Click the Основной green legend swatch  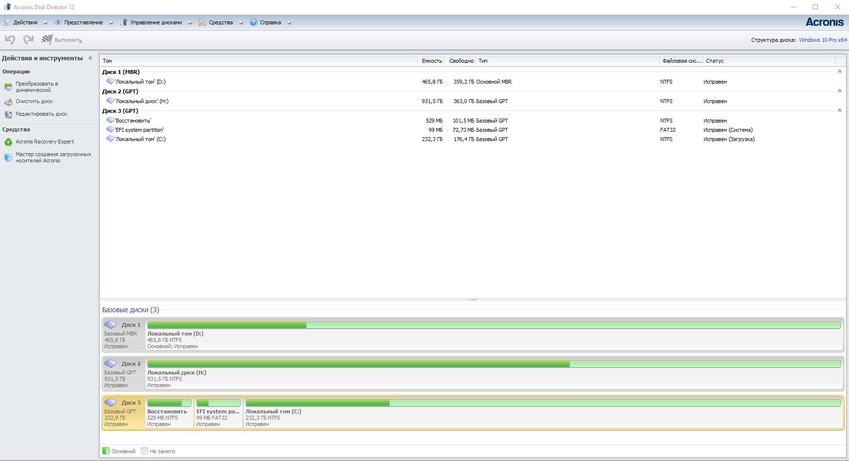pos(106,451)
